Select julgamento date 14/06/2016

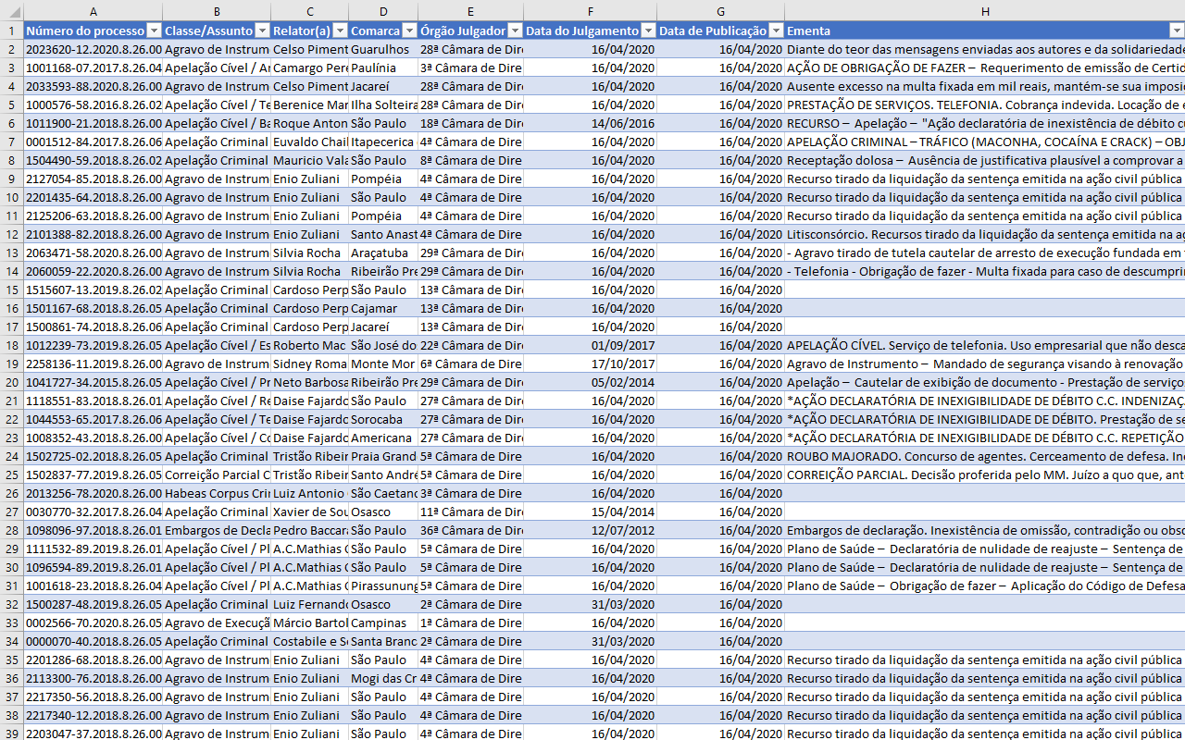(591, 123)
